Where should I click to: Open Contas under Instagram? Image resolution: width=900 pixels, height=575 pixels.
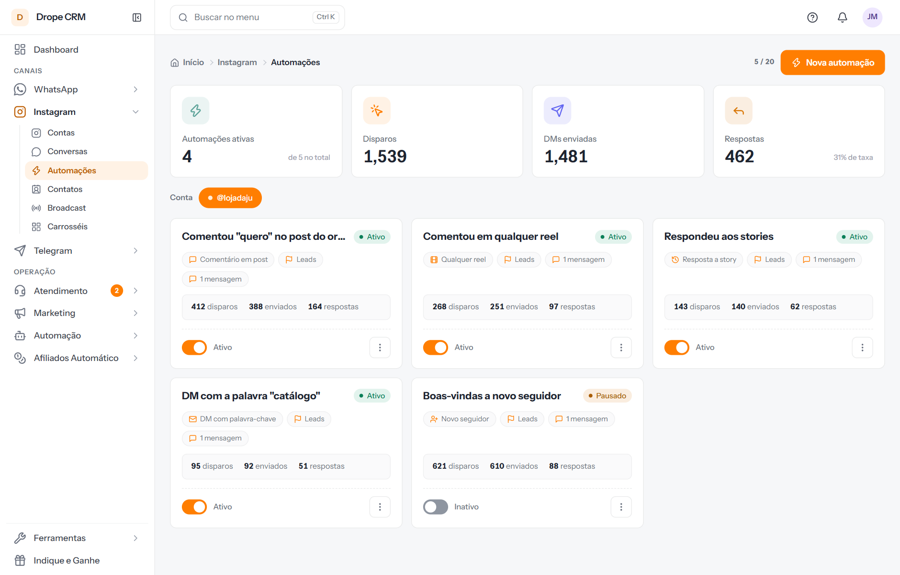pyautogui.click(x=86, y=133)
